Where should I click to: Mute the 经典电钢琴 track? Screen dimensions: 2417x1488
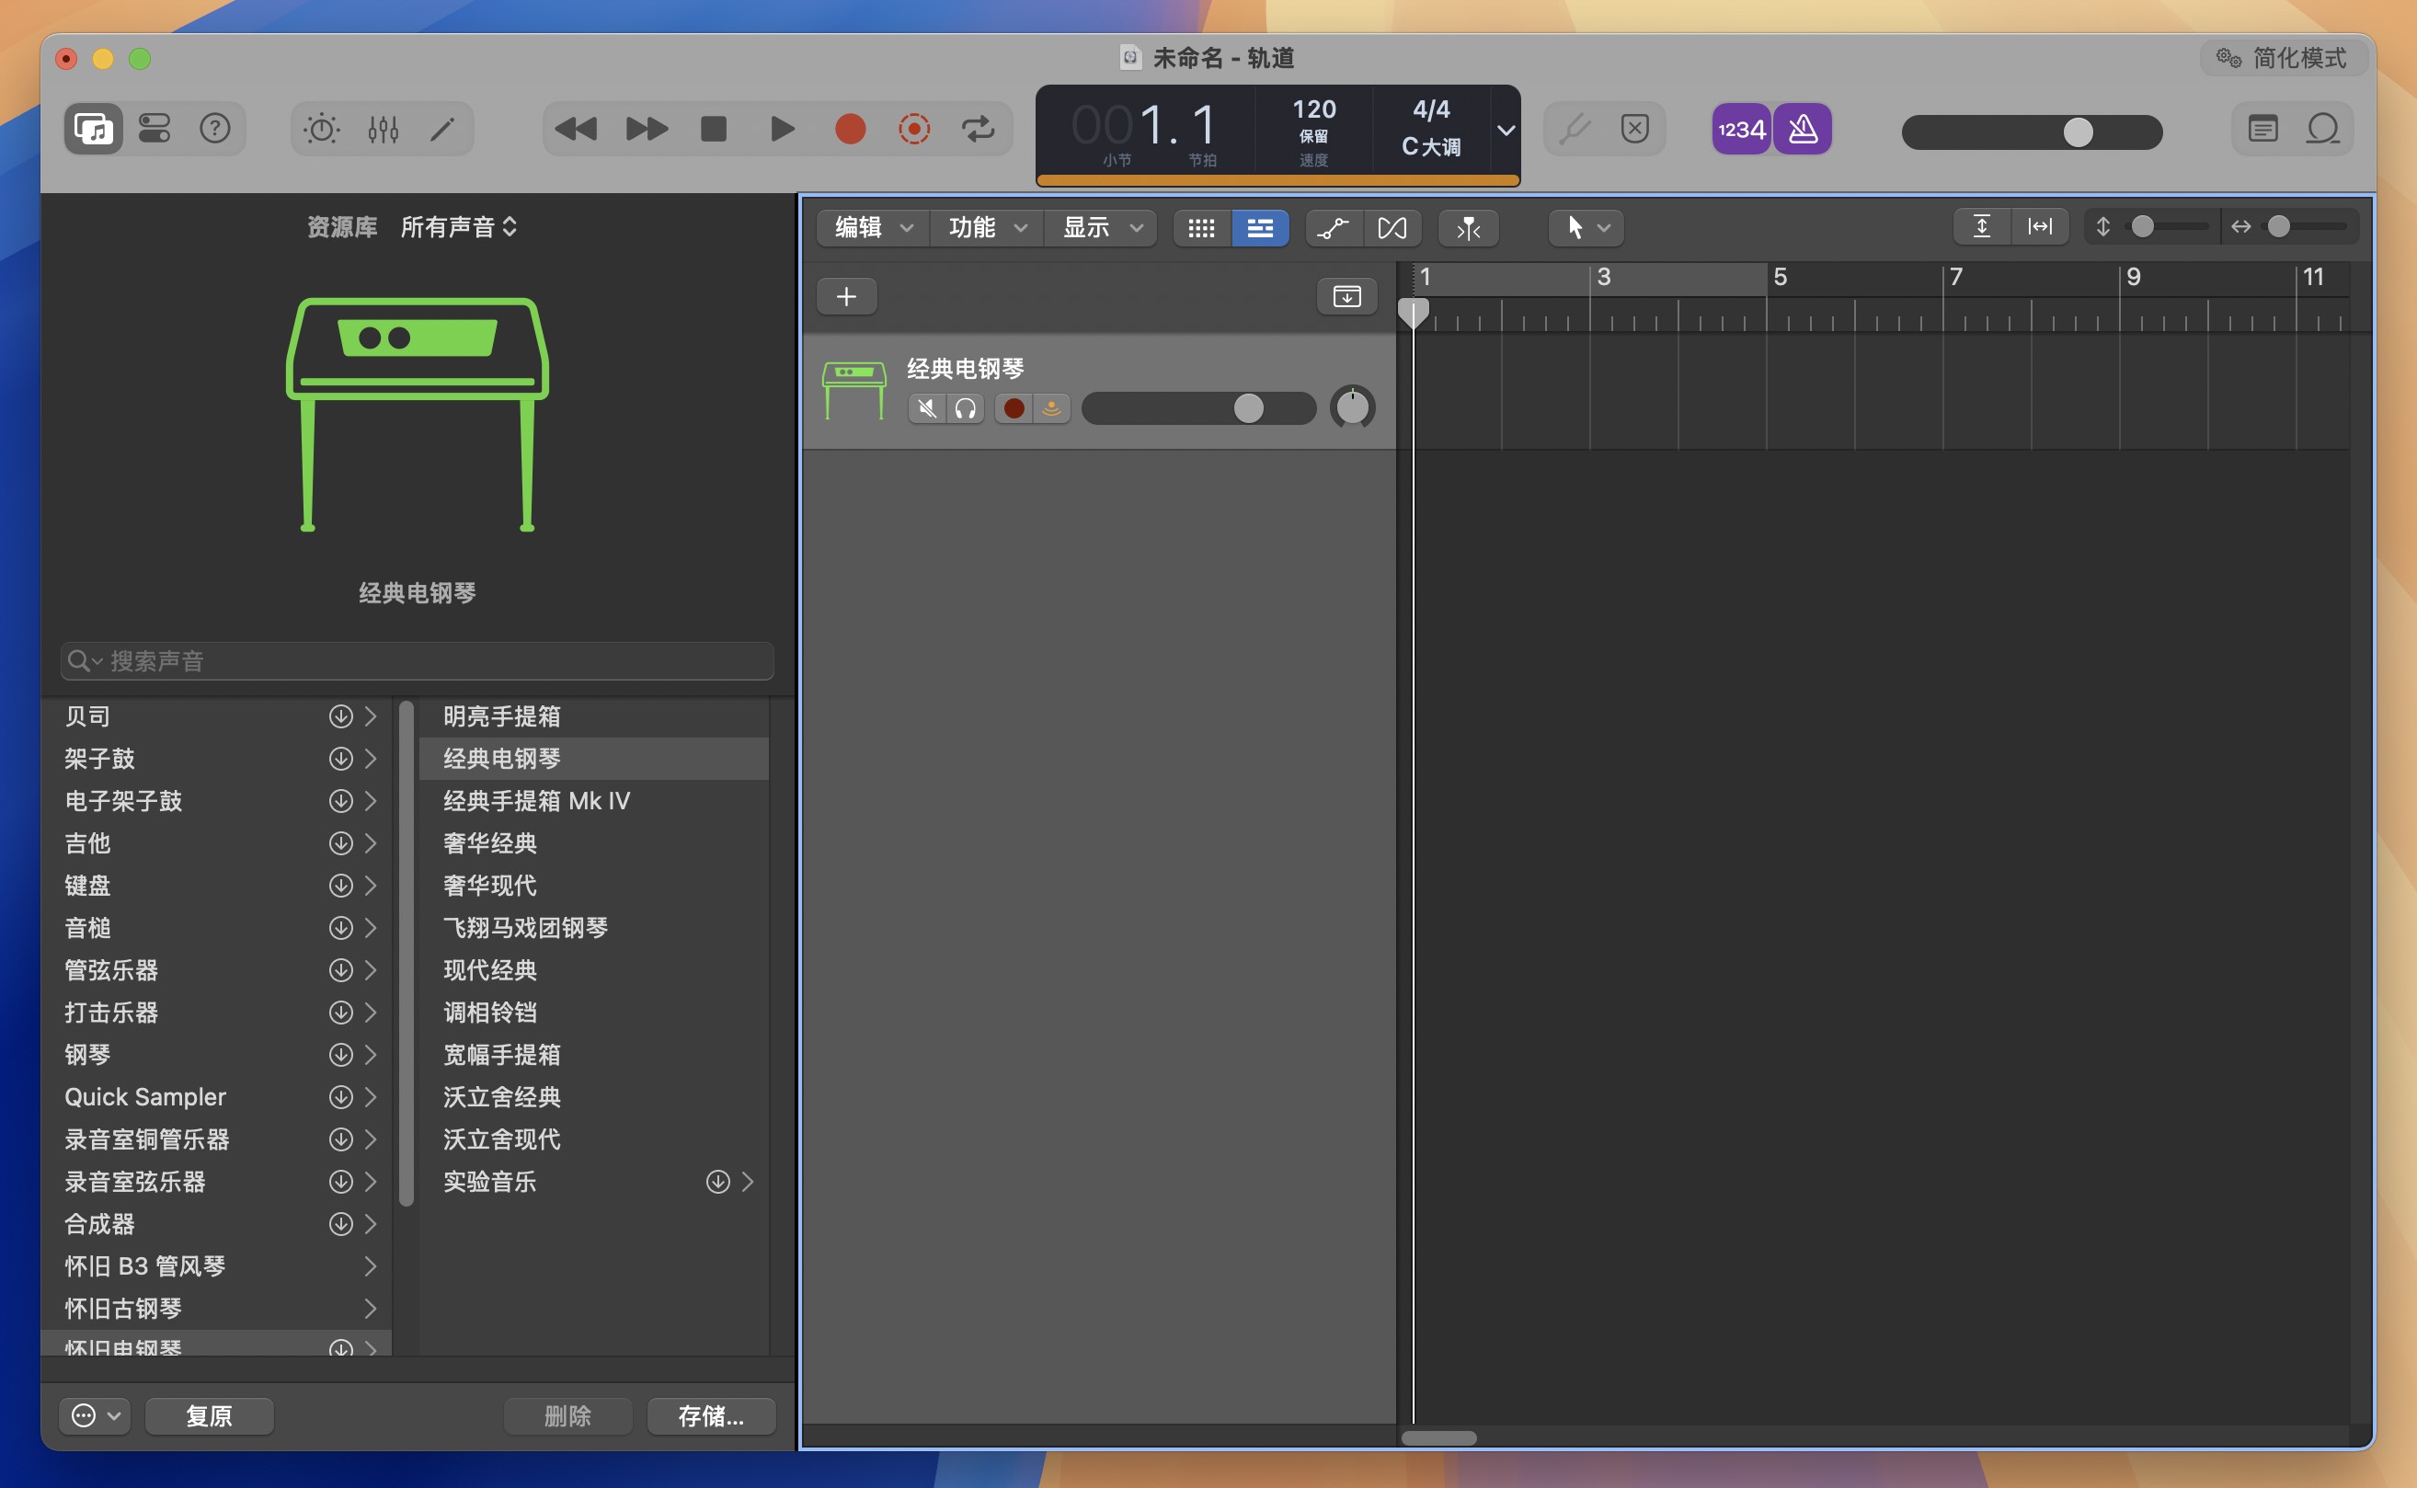929,407
